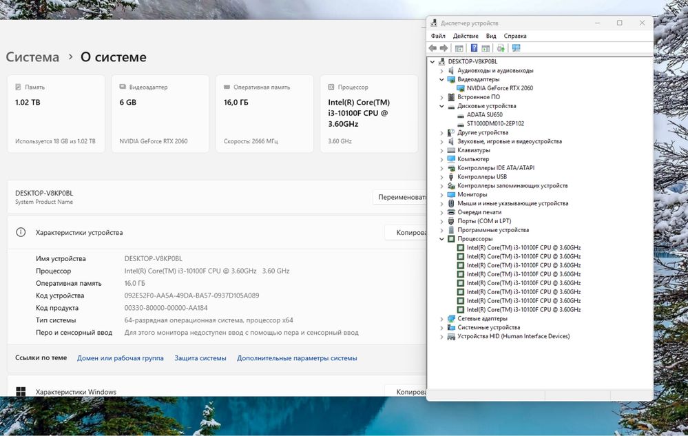Open Help via blue question mark icon

click(474, 48)
